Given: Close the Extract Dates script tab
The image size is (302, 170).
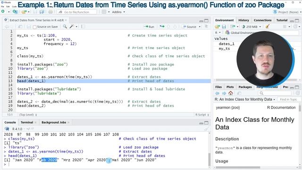Looking at the screenshot, I should [x=66, y=20].
